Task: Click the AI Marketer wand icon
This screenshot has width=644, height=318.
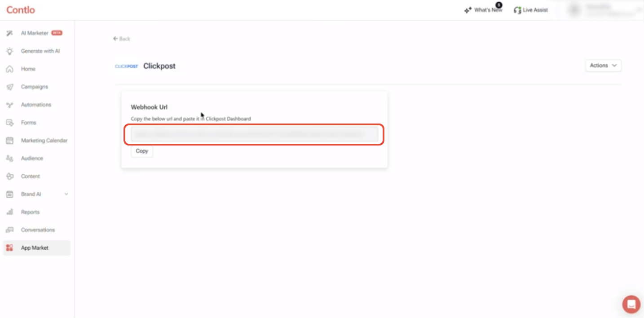Action: click(x=9, y=33)
